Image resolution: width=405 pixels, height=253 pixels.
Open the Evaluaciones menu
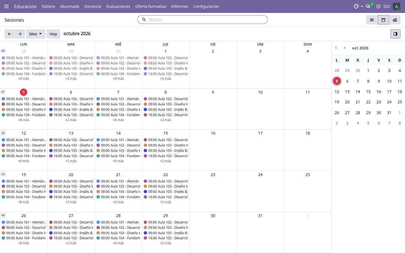[118, 6]
